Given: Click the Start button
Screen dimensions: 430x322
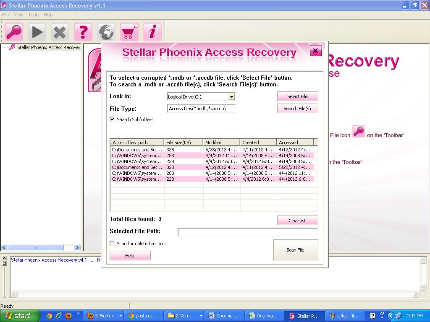Looking at the screenshot, I should (x=20, y=316).
